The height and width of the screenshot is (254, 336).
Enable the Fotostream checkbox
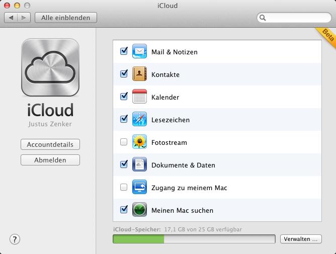[124, 142]
